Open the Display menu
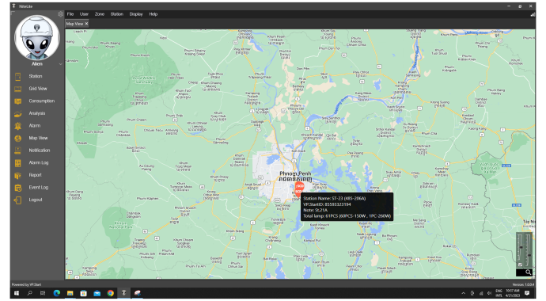This screenshot has width=546, height=301. pos(136,14)
